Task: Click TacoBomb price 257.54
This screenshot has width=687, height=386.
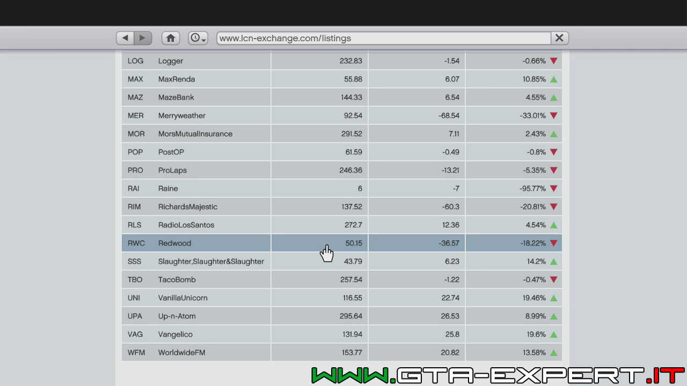Action: pos(351,280)
